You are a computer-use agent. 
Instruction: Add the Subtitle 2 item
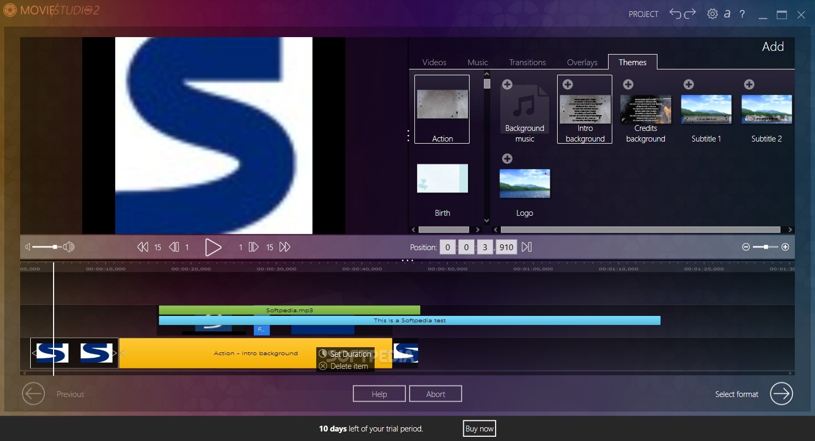(x=749, y=84)
